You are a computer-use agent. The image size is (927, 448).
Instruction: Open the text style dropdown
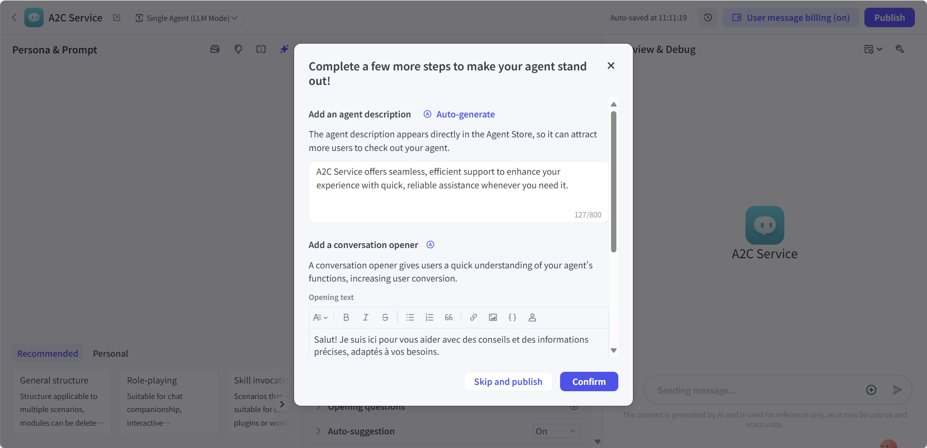320,317
